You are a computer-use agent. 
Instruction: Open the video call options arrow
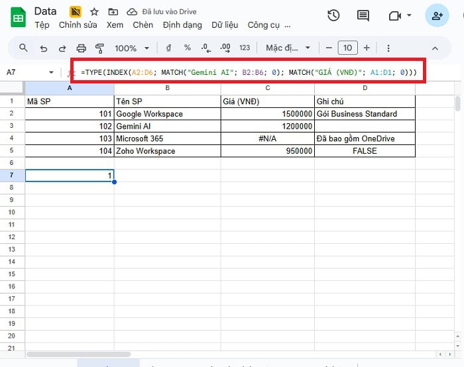pos(409,16)
